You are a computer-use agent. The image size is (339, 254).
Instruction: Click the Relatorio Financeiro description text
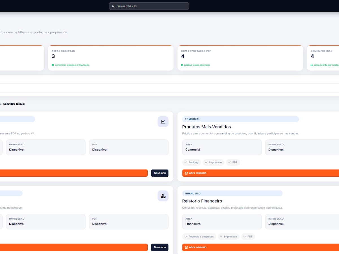232,208
